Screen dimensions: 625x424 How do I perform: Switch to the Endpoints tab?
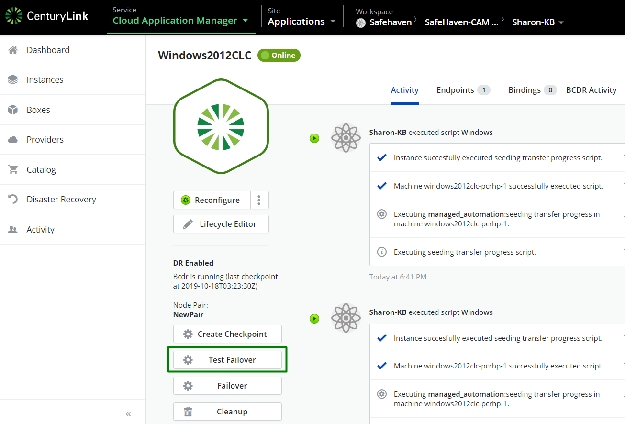pos(463,90)
